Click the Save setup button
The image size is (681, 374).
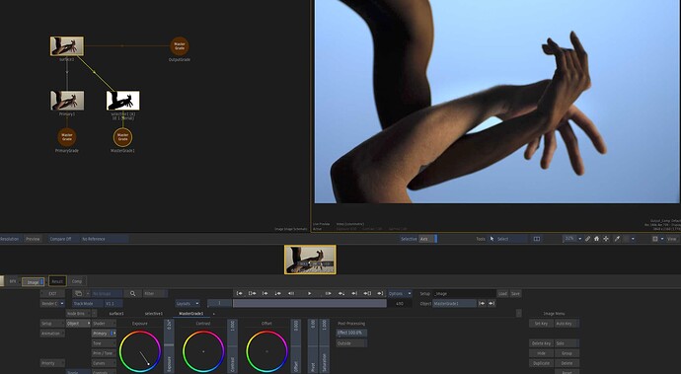[515, 294]
